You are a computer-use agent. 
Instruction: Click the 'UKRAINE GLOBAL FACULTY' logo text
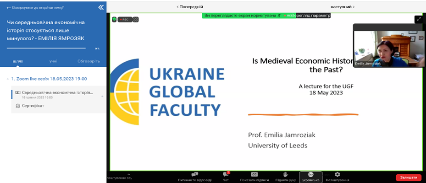click(x=187, y=92)
